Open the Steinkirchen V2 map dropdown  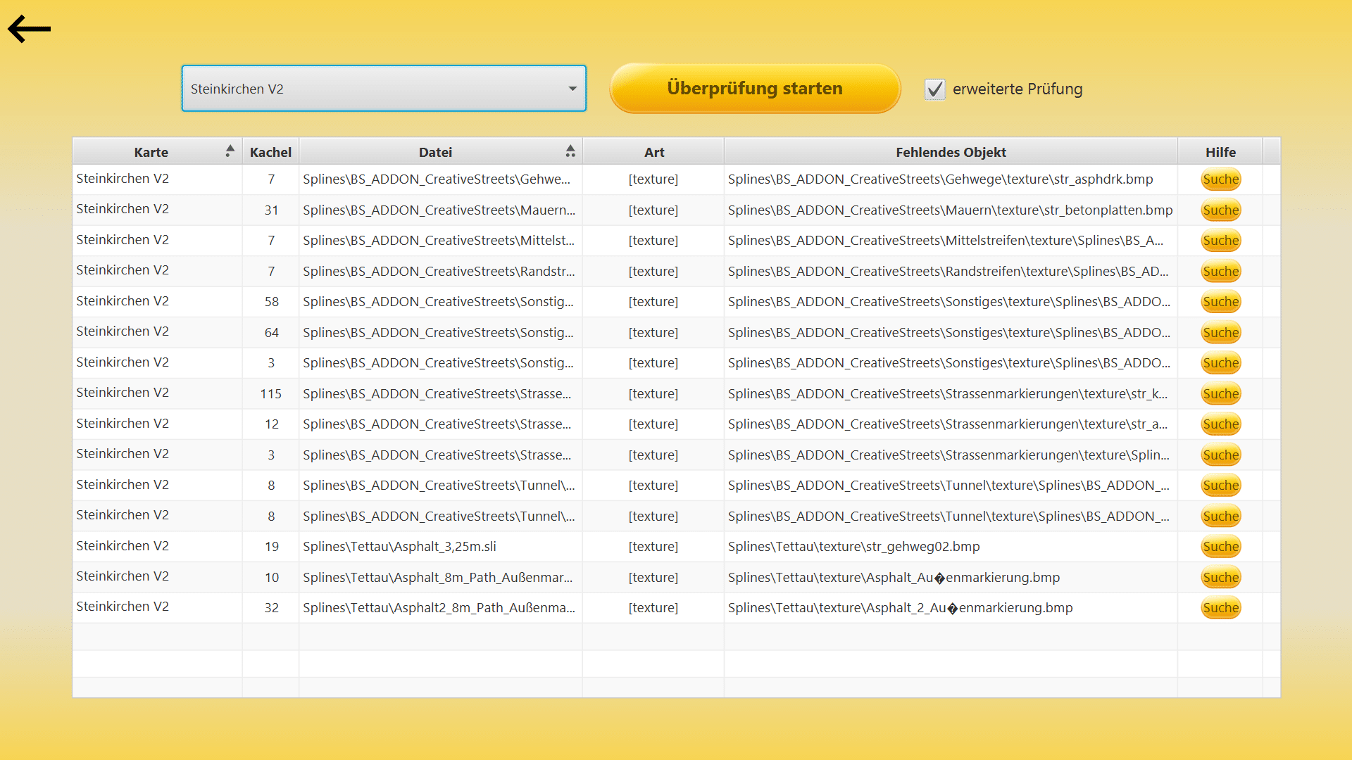click(384, 89)
